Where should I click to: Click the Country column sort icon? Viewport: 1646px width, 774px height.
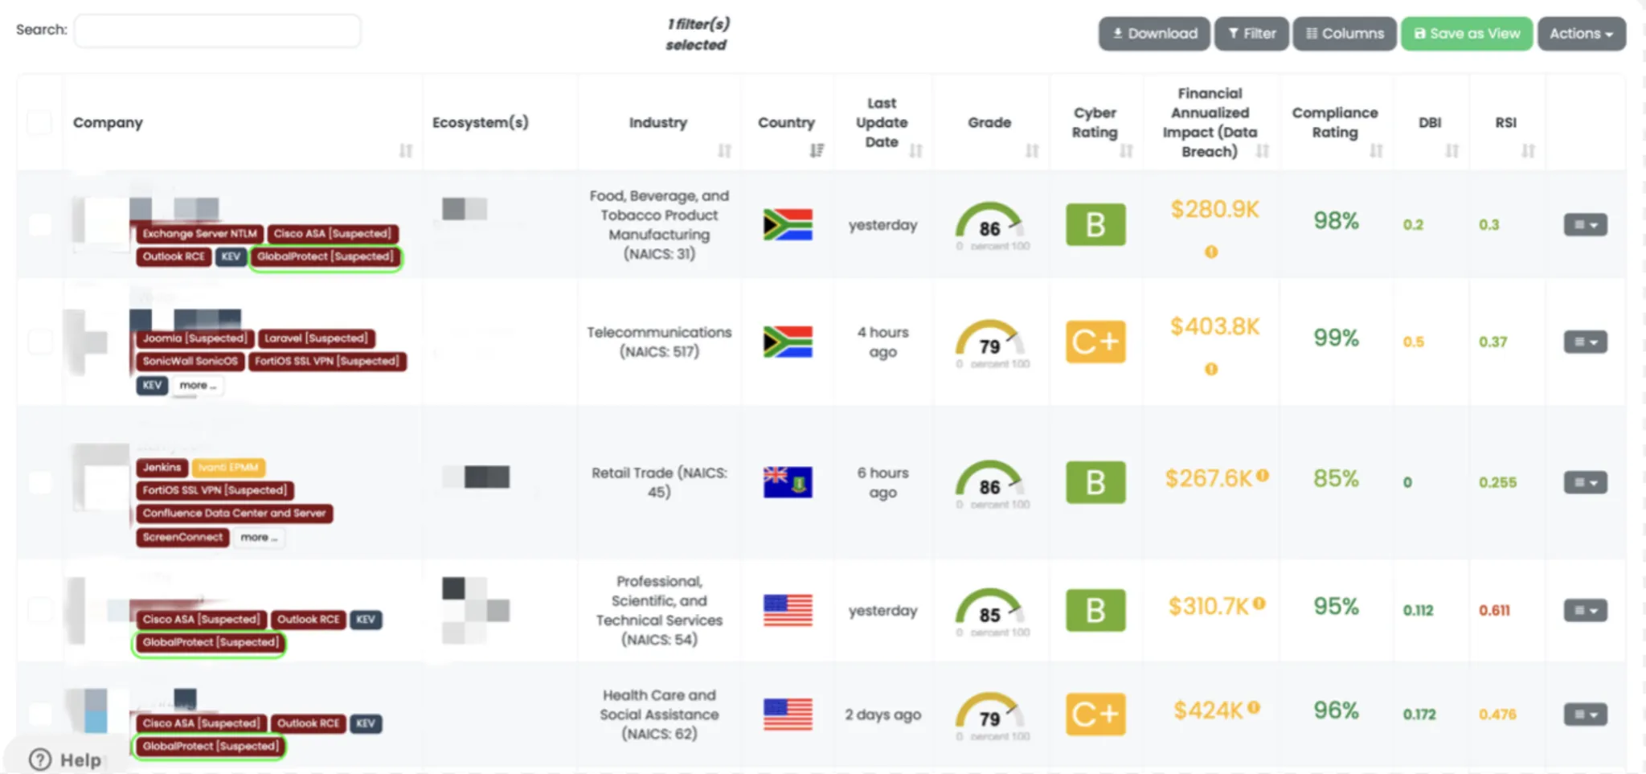pyautogui.click(x=817, y=150)
